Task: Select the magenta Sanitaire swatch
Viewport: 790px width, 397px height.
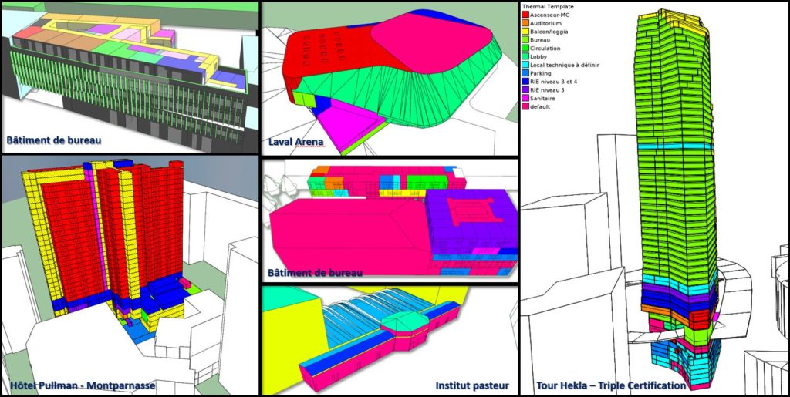Action: click(525, 99)
